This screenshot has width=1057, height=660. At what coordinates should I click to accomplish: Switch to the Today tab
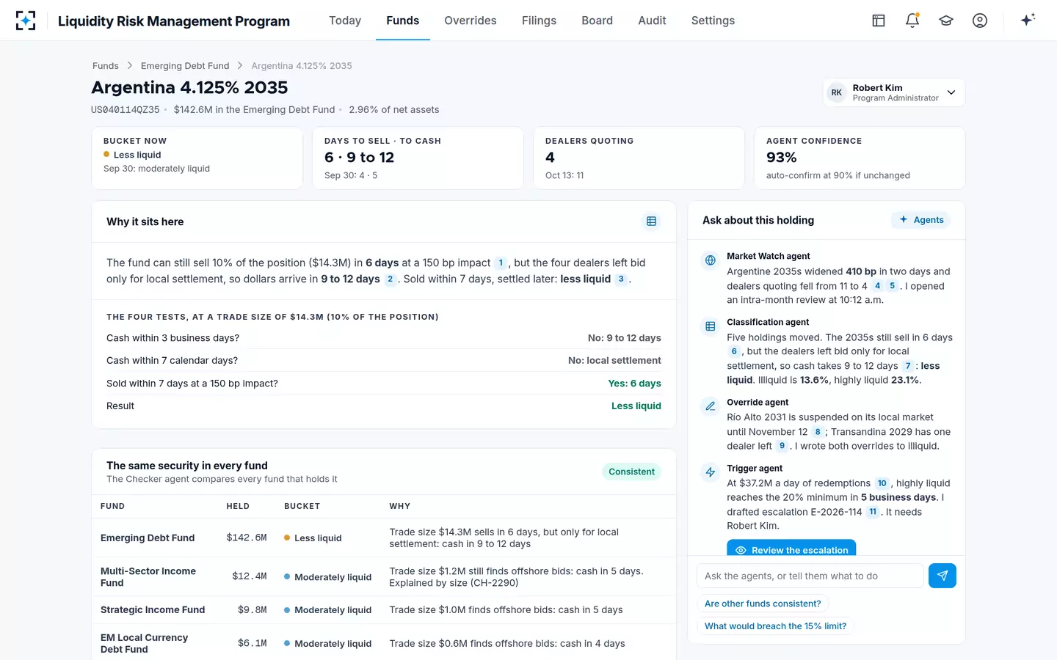tap(345, 21)
